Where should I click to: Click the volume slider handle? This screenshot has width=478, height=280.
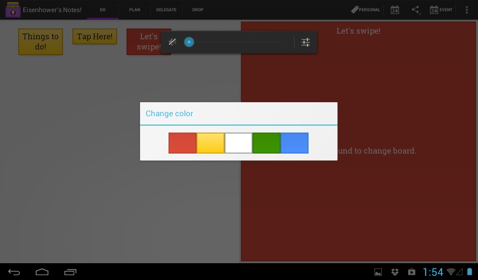pos(189,42)
